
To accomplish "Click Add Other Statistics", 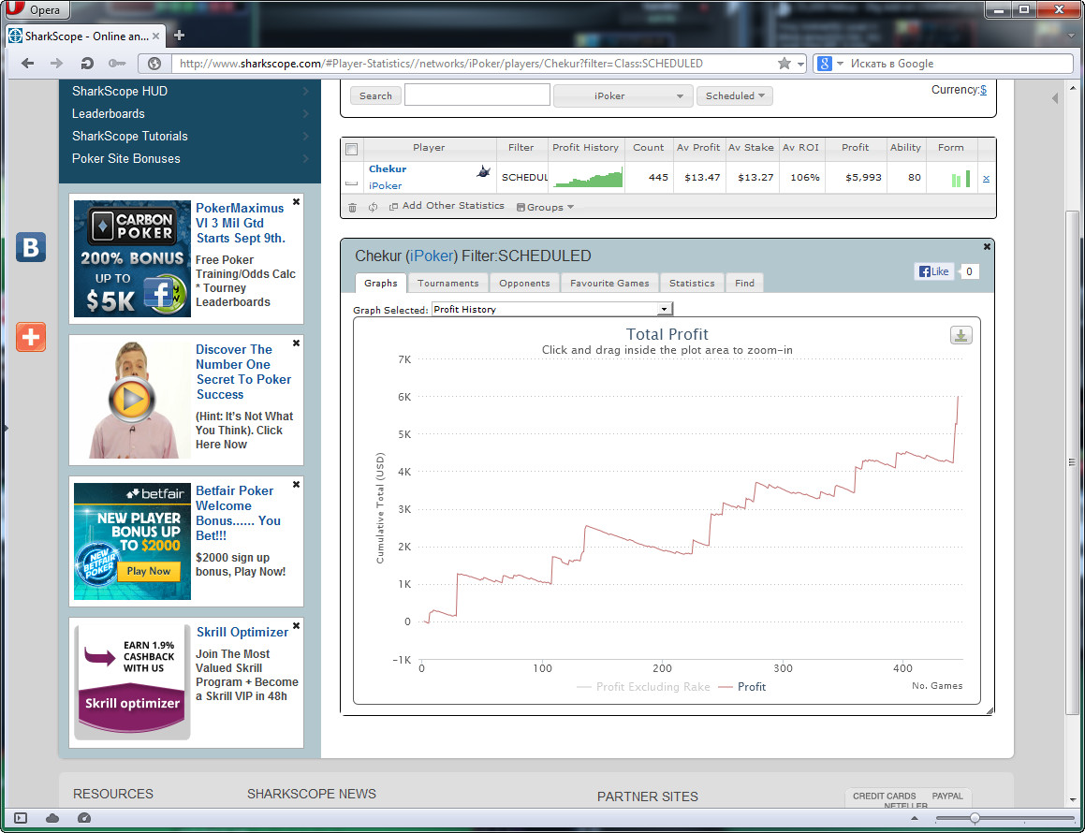I will coord(447,206).
